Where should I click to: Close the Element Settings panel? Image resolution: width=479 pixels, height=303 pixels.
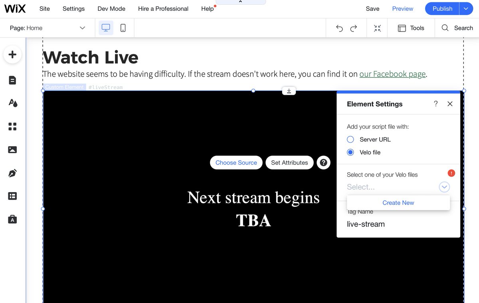click(x=450, y=104)
